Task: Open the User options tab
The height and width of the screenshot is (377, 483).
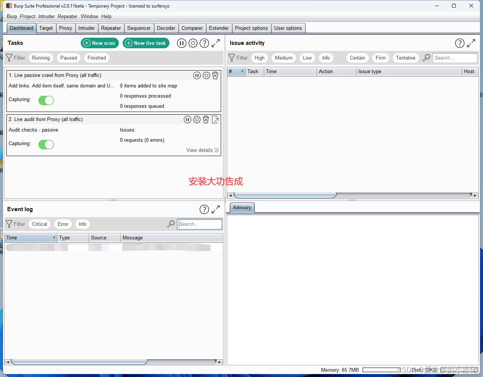Action: pyautogui.click(x=288, y=28)
